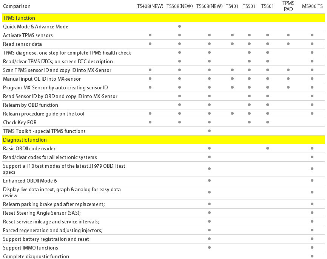
Task: Click Read/clear codes all systems dot under MS906 TS
Action: (312, 157)
